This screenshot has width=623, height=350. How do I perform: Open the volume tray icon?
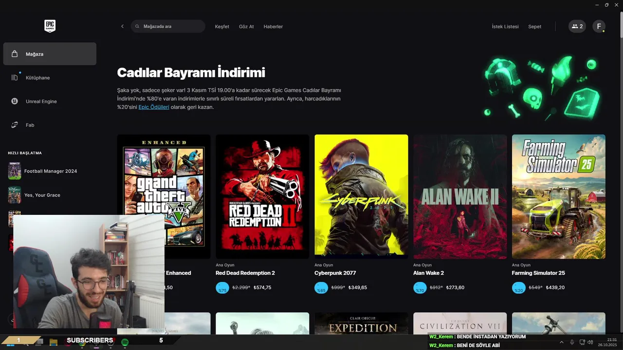590,342
